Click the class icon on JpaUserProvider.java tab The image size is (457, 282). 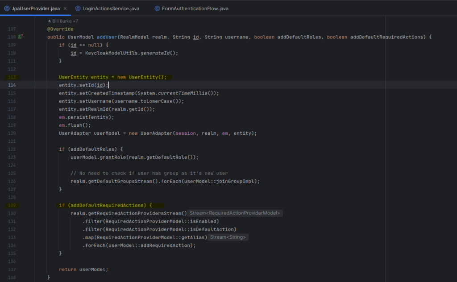pyautogui.click(x=7, y=8)
